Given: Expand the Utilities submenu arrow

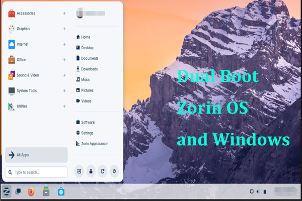Looking at the screenshot, I should coord(64,106).
